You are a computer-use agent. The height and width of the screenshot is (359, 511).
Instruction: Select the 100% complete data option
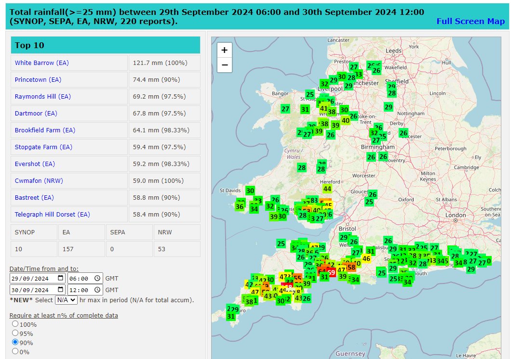[15, 323]
